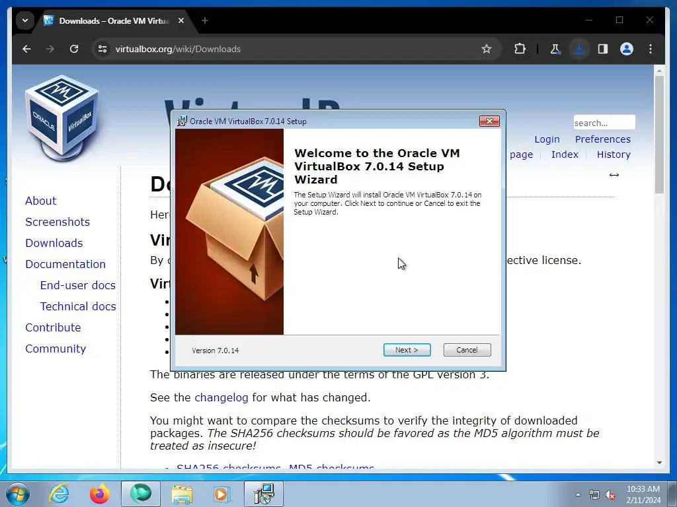Open the Login link

pos(547,139)
